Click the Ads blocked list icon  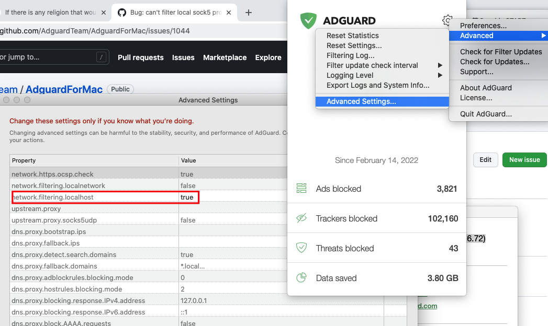click(x=301, y=189)
